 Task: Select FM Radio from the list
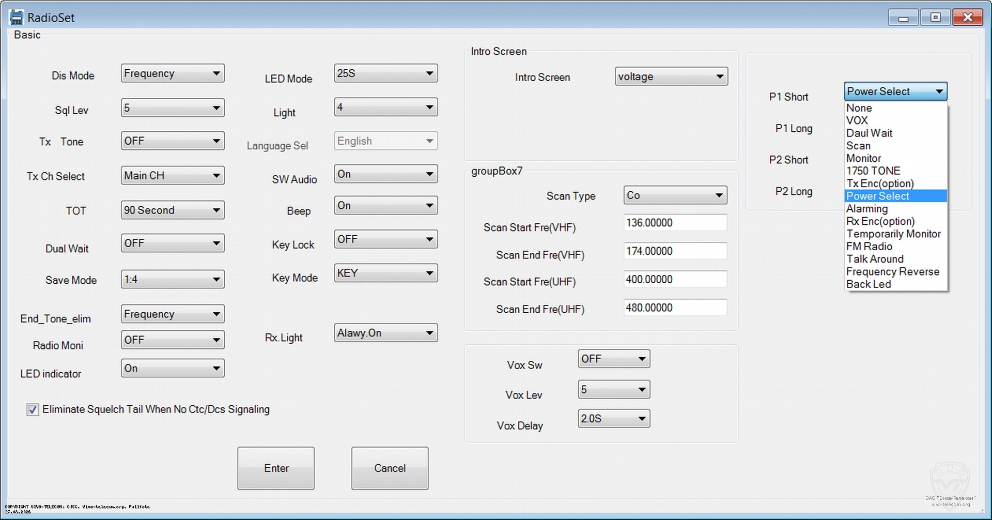point(869,247)
